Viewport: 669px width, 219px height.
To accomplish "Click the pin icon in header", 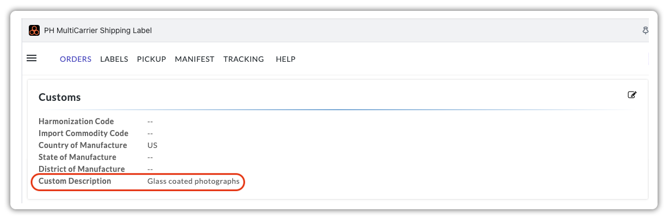I will click(646, 30).
